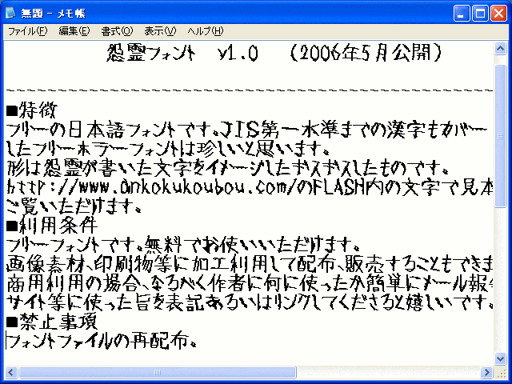Click the horizontal scrollbar track right of thumb
The width and height of the screenshot is (512, 384).
coord(388,372)
